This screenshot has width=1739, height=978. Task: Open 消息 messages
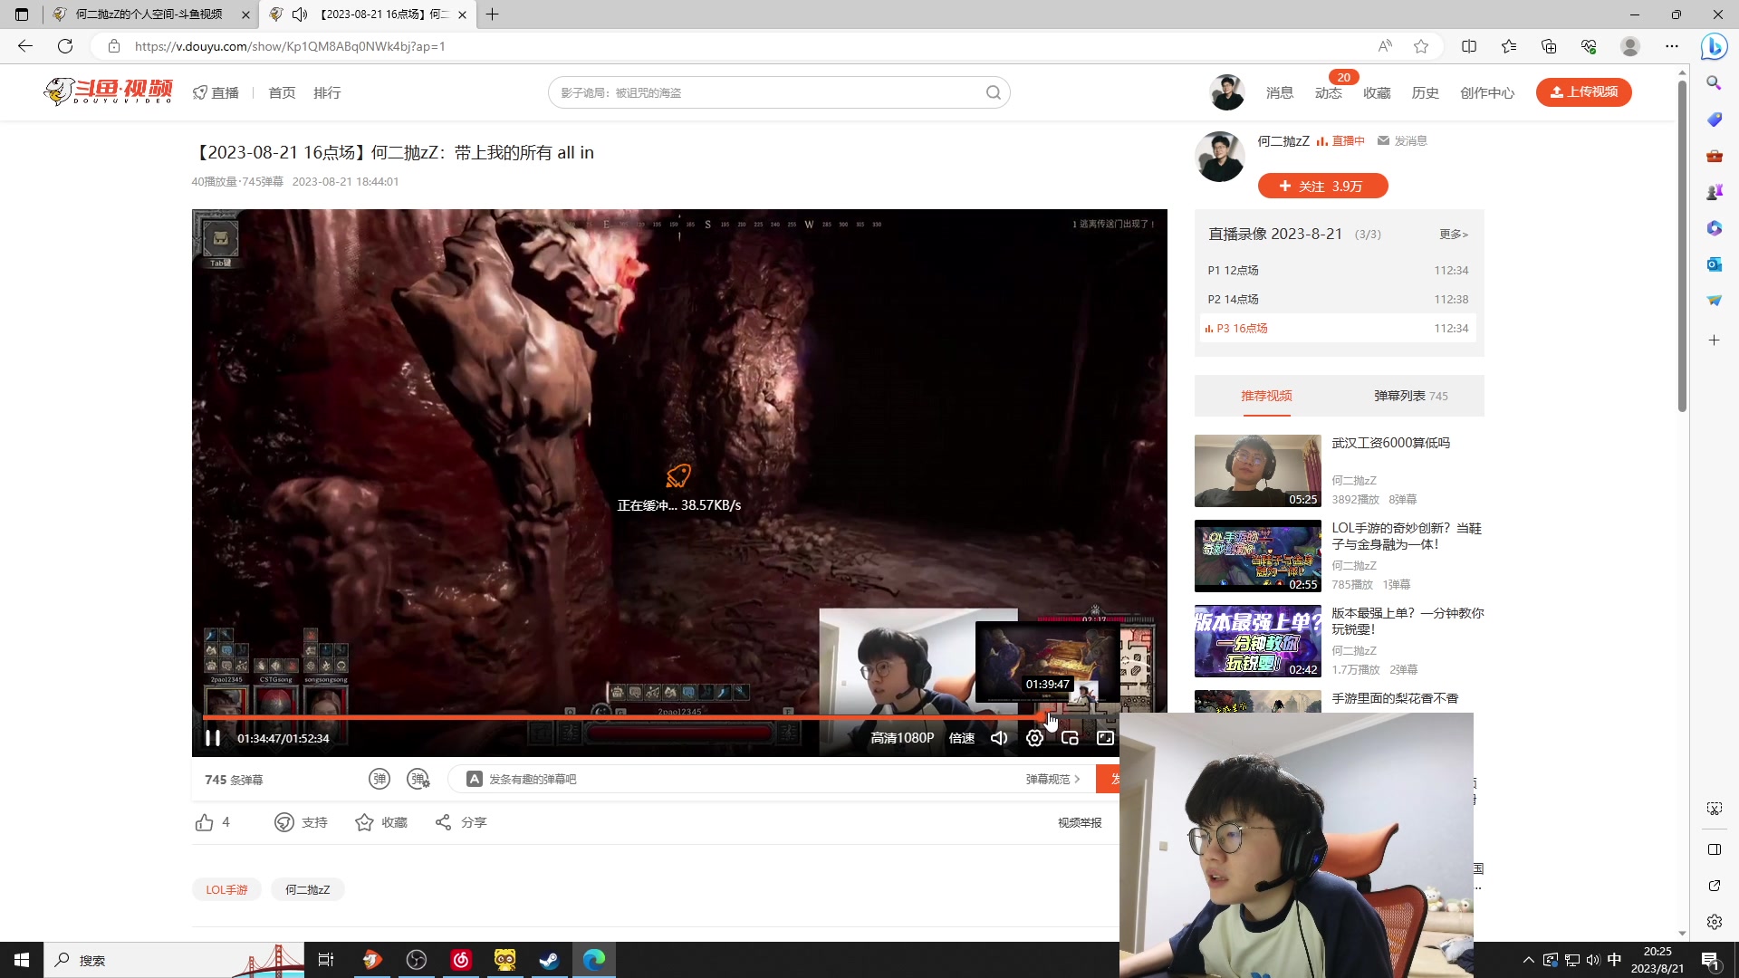click(x=1280, y=92)
